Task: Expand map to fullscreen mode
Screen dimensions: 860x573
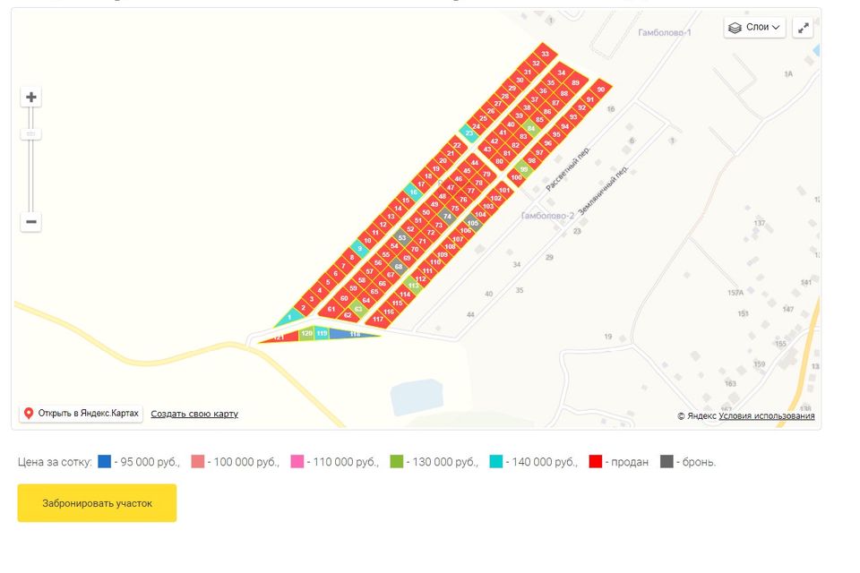Action: click(x=803, y=28)
